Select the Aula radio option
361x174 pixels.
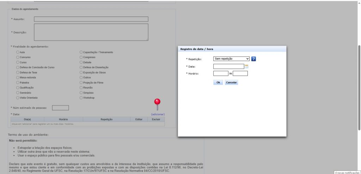pyautogui.click(x=18, y=52)
